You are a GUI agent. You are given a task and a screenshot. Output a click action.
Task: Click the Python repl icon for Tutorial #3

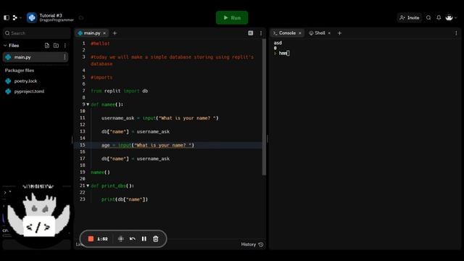point(32,17)
